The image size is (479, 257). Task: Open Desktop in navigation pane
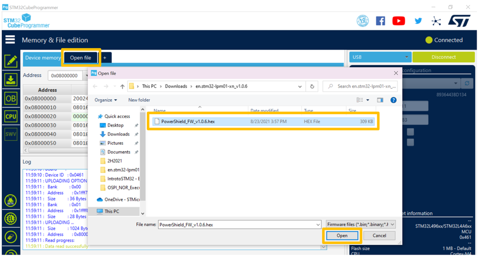pos(115,125)
